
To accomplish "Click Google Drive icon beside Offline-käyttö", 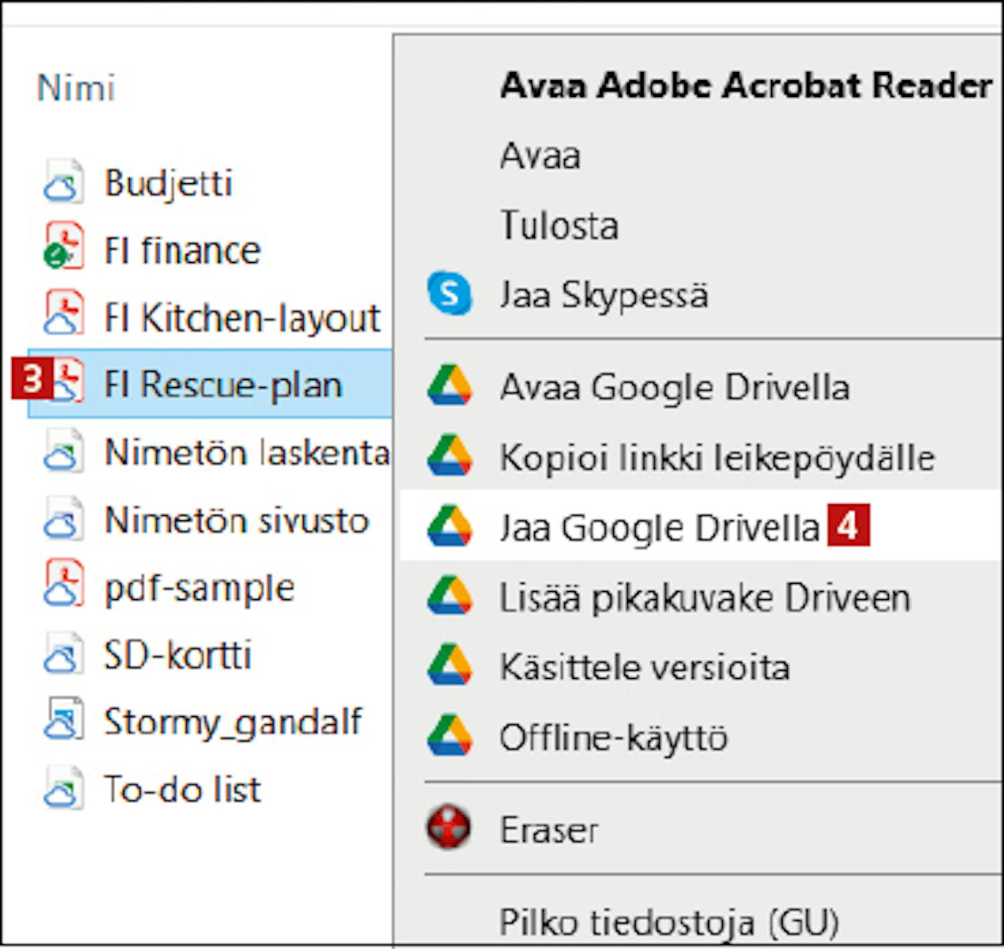I will pyautogui.click(x=449, y=736).
